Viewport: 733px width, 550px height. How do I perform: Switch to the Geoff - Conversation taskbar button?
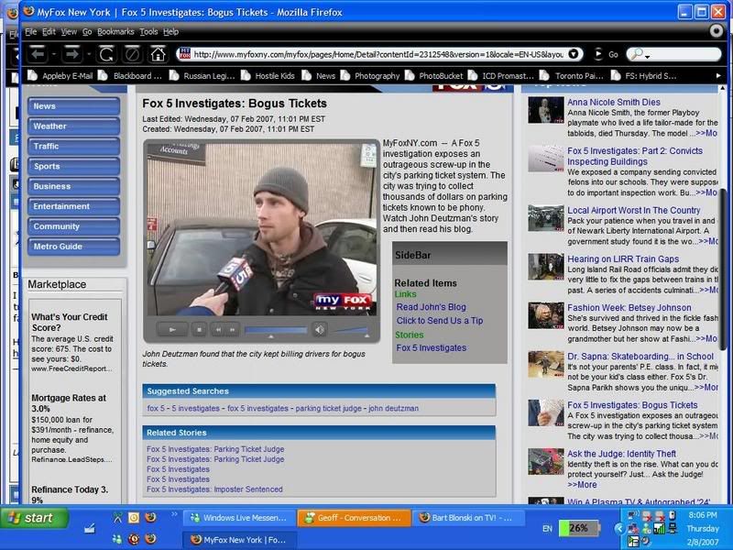coord(355,518)
